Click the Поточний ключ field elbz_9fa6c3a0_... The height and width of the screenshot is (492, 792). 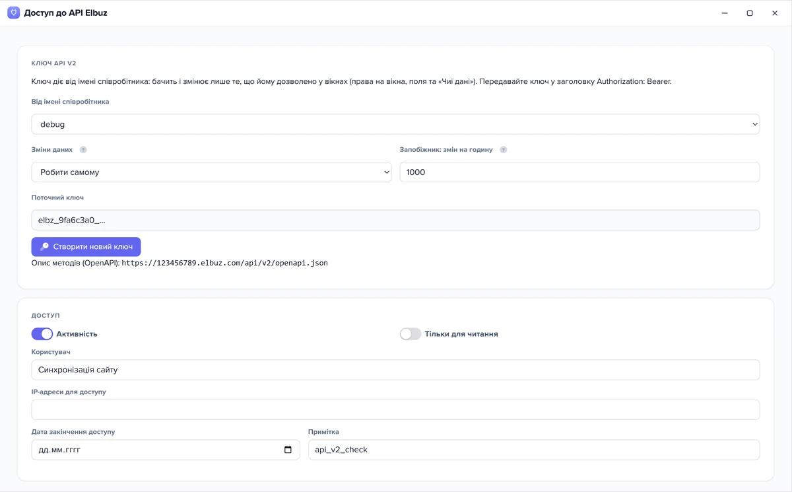[x=395, y=220]
